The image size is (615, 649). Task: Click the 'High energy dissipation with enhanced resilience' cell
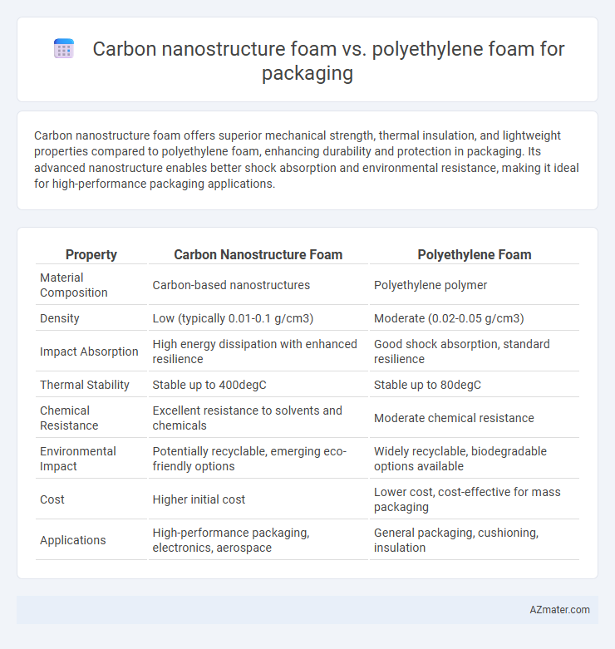258,351
